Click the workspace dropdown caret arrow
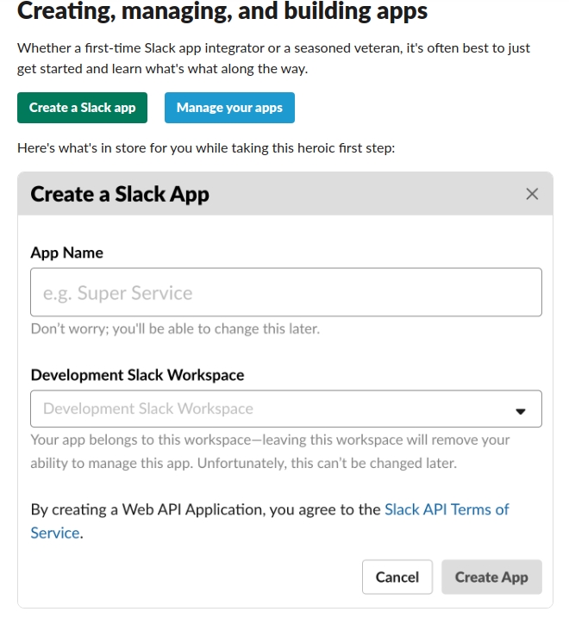 [521, 411]
